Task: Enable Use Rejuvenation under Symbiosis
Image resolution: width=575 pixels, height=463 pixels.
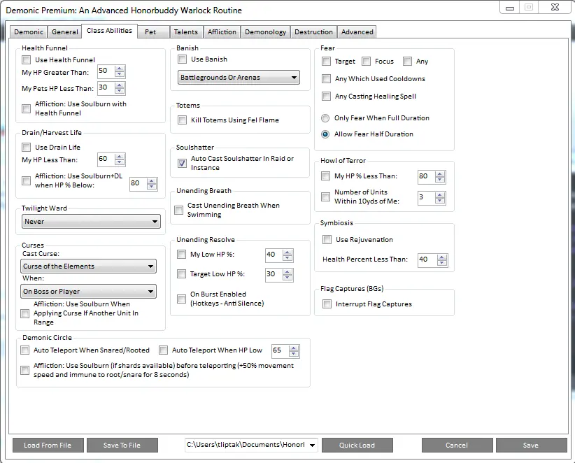Action: [x=327, y=240]
